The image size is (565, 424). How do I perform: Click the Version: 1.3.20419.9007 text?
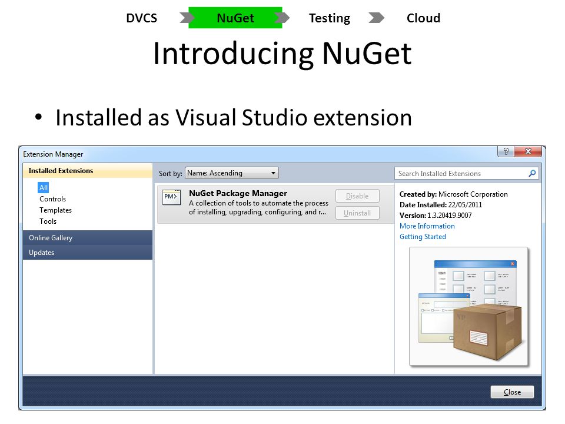pyautogui.click(x=436, y=216)
